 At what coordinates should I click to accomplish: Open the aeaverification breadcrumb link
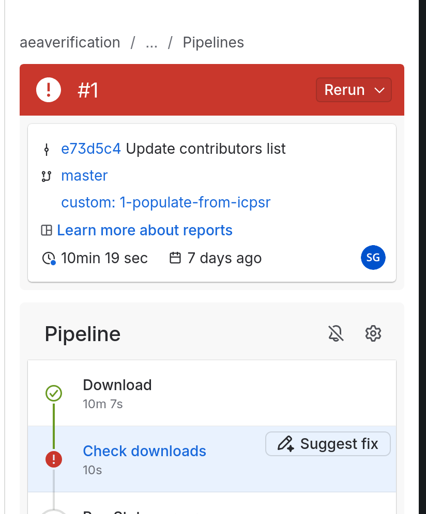(70, 43)
